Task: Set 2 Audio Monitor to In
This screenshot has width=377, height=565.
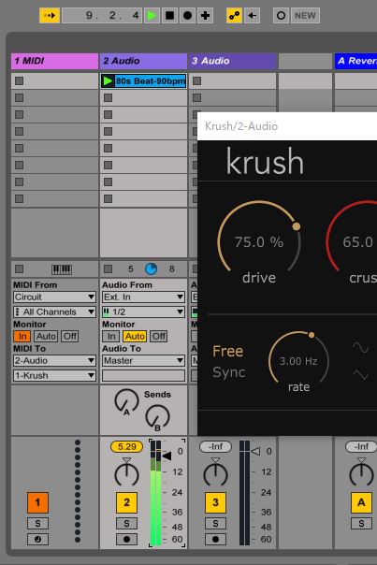Action: click(111, 336)
